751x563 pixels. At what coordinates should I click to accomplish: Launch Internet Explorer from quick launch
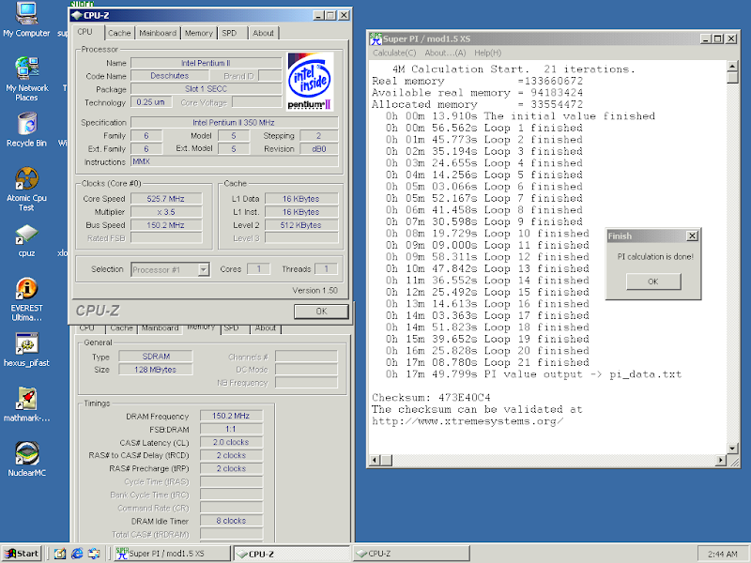pos(77,554)
